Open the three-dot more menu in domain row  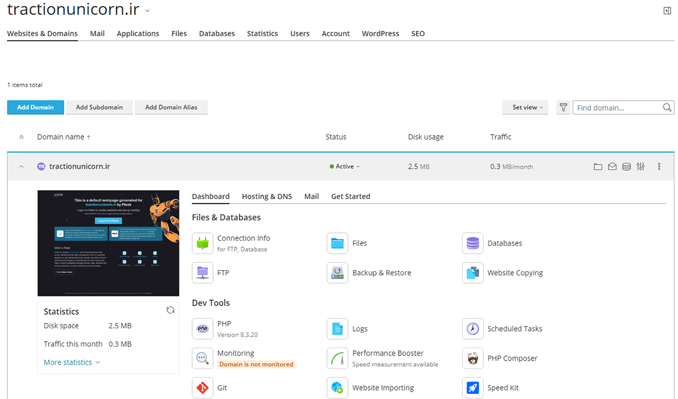click(659, 167)
